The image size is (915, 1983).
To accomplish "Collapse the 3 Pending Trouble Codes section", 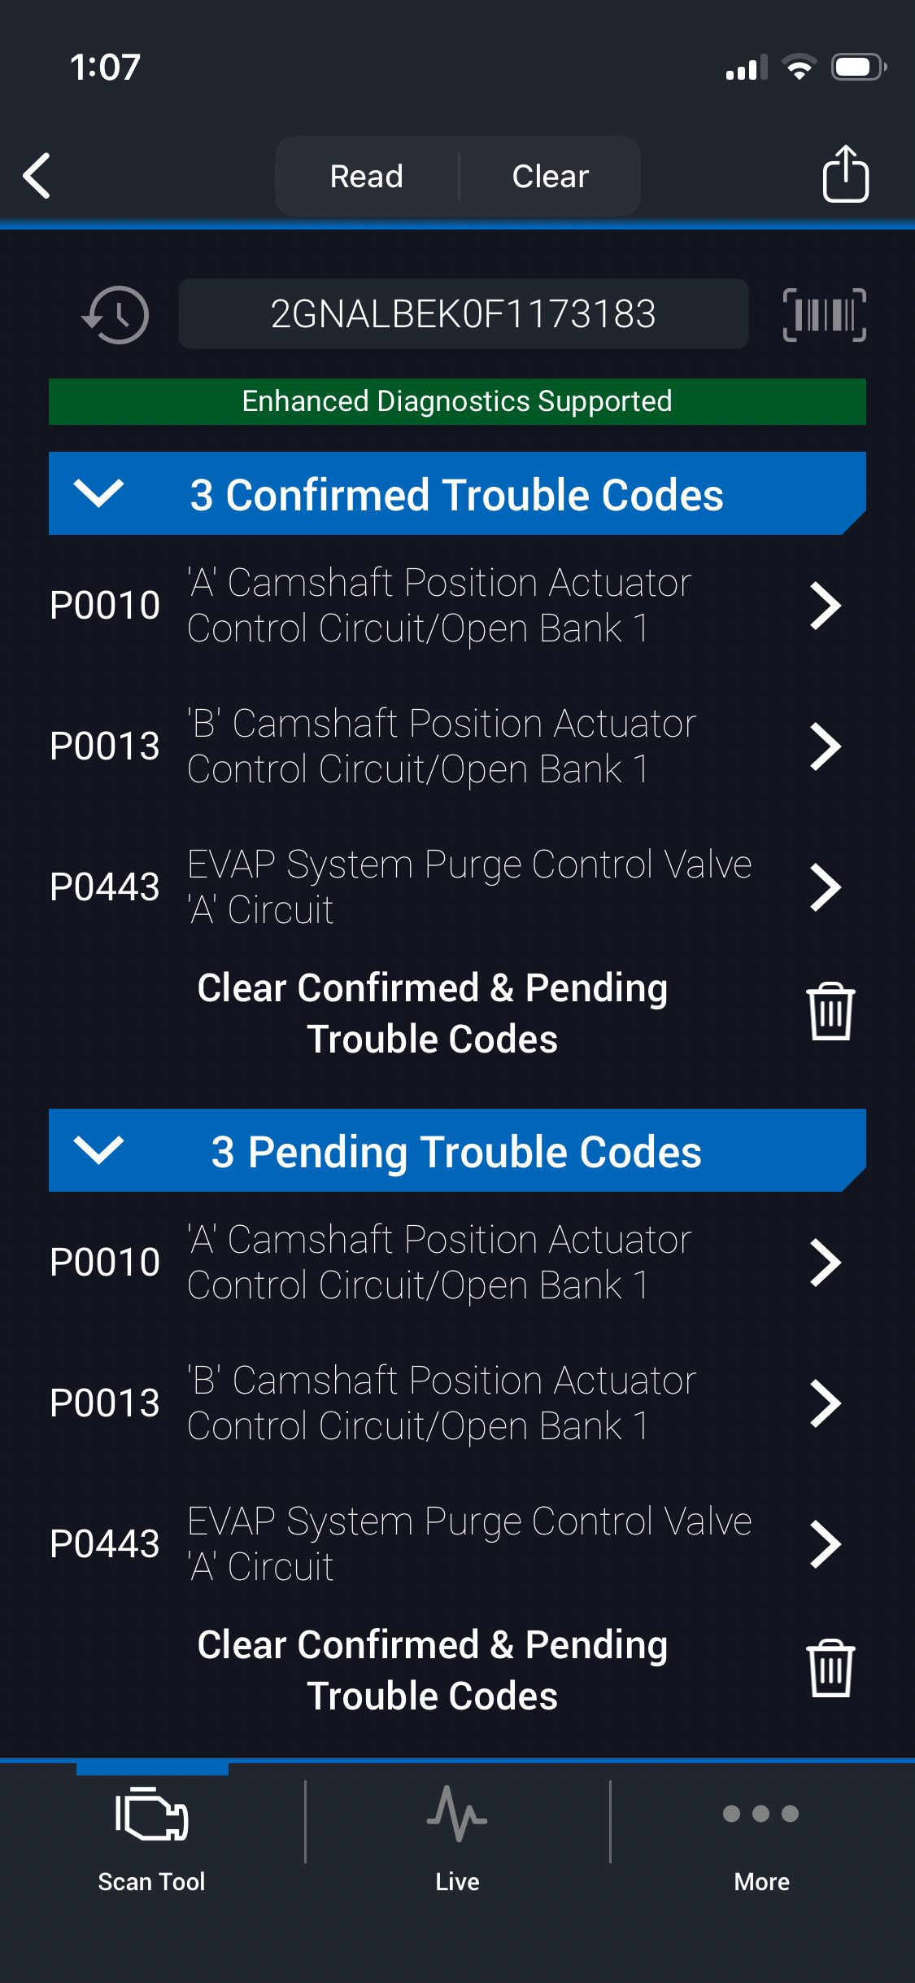I will coord(98,1150).
